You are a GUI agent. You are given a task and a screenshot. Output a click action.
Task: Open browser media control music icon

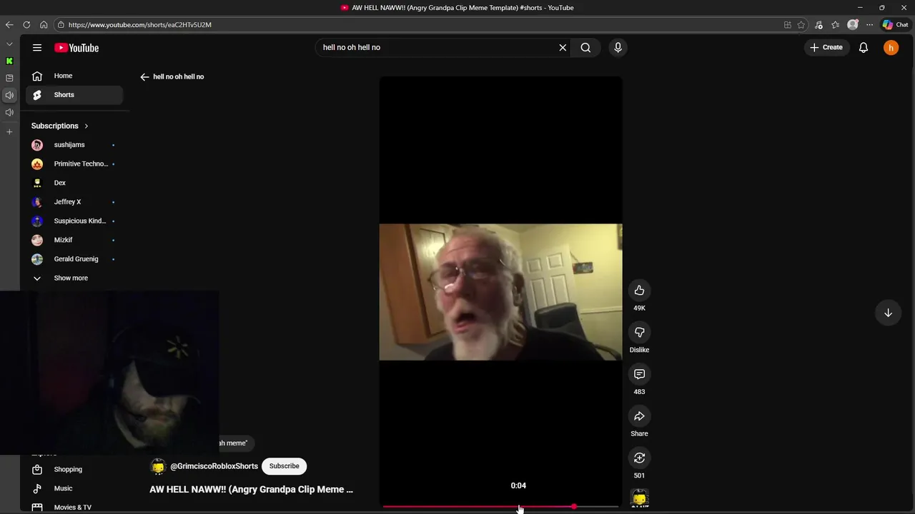pyautogui.click(x=818, y=25)
